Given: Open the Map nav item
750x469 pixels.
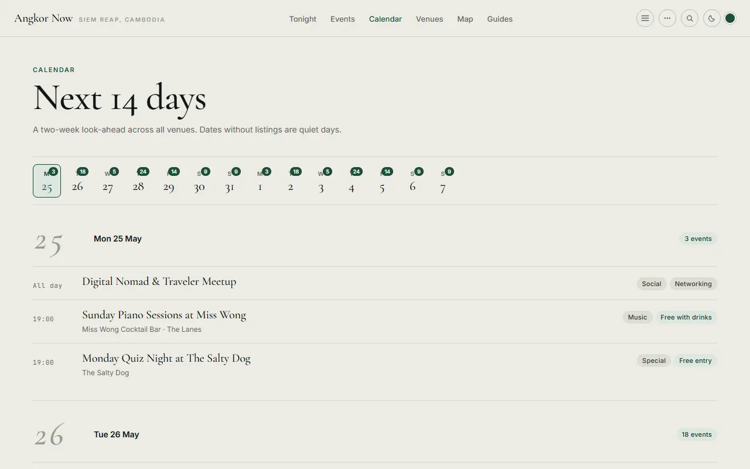Looking at the screenshot, I should tap(465, 19).
